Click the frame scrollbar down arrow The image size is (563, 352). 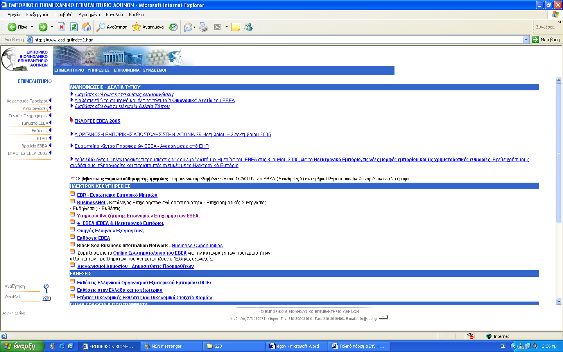559,302
